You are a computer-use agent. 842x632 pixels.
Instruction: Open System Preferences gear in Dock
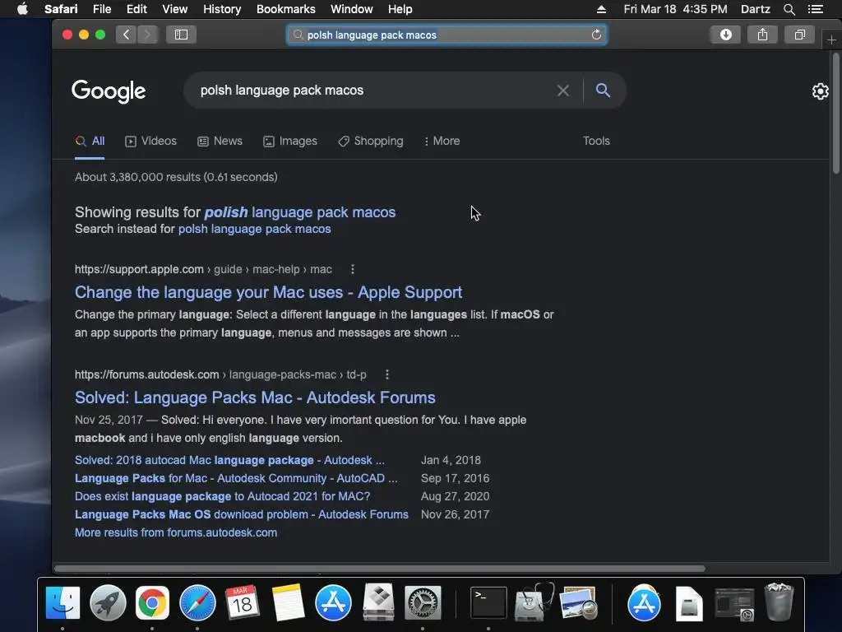coord(423,602)
